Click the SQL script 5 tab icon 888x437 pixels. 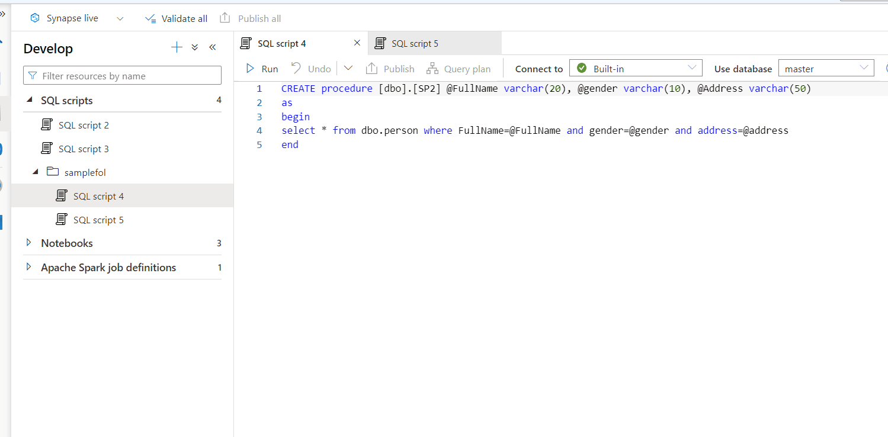pos(380,43)
